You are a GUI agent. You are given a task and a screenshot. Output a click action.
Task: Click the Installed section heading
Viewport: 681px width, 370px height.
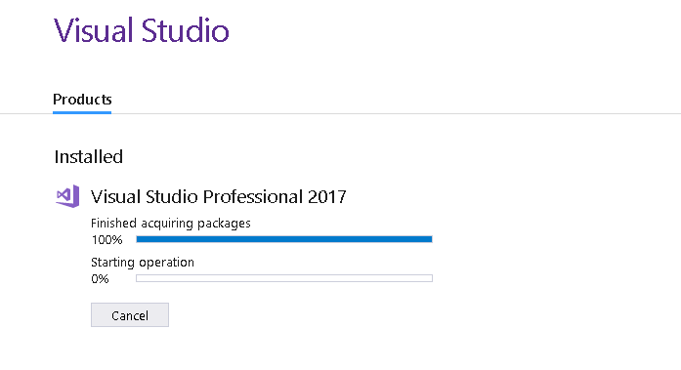[89, 156]
